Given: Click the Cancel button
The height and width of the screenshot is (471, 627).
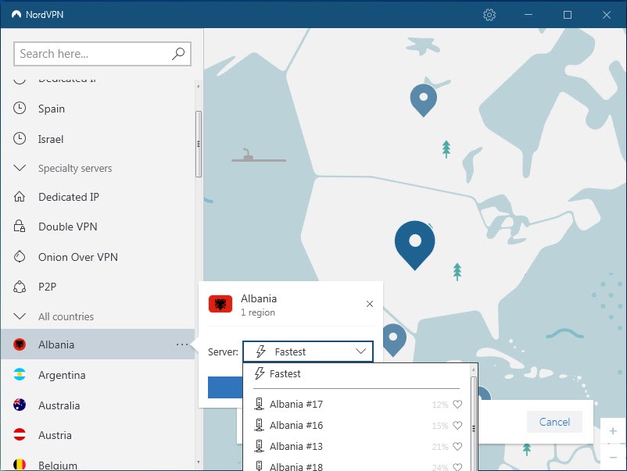Looking at the screenshot, I should pos(554,422).
